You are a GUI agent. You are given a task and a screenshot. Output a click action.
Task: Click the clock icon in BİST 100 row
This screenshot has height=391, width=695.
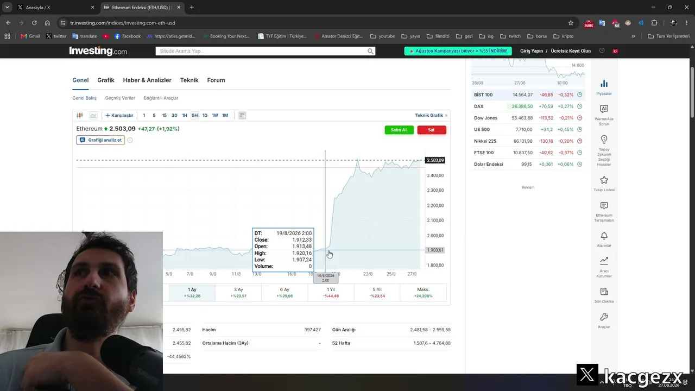coord(579,94)
